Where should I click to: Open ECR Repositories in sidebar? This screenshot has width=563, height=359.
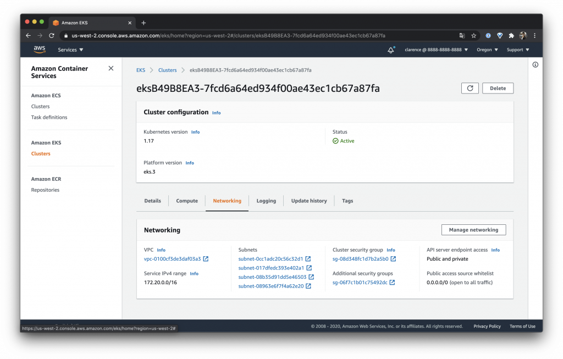click(x=45, y=190)
